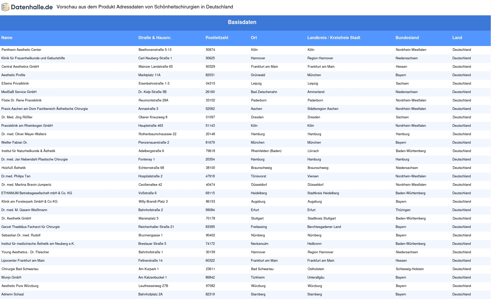Image resolution: width=491 pixels, height=299 pixels.
Task: Select Landkreis cell Unterallgäu
Action: (316, 277)
